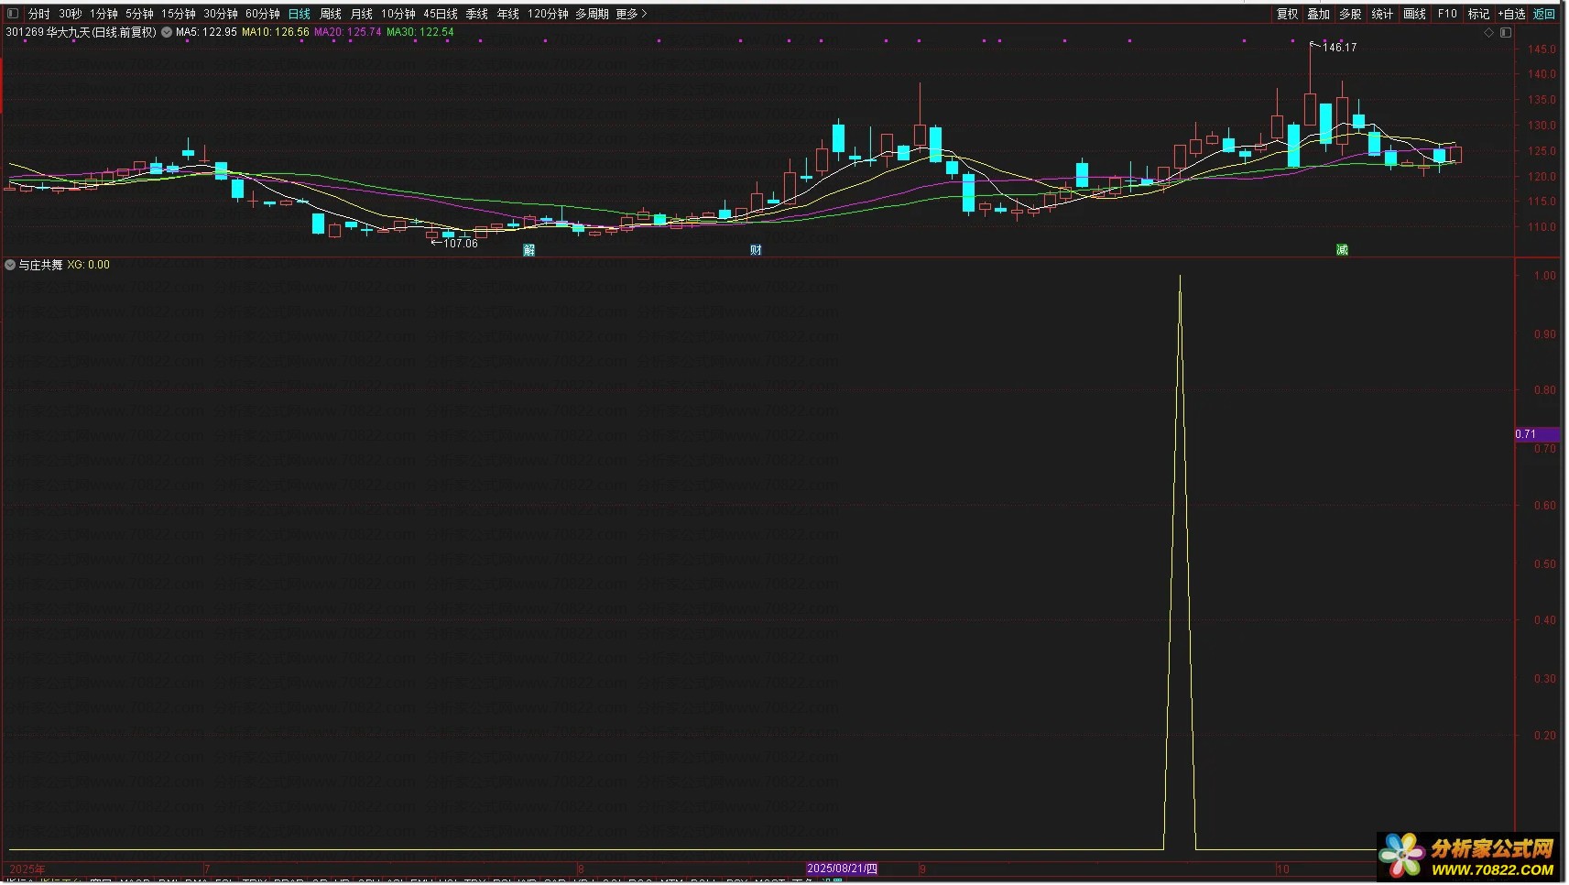Toggle the right side panel icon
The height and width of the screenshot is (885, 1569).
point(1506,33)
